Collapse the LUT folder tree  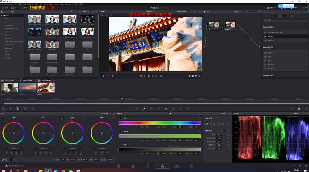(x=2, y=15)
